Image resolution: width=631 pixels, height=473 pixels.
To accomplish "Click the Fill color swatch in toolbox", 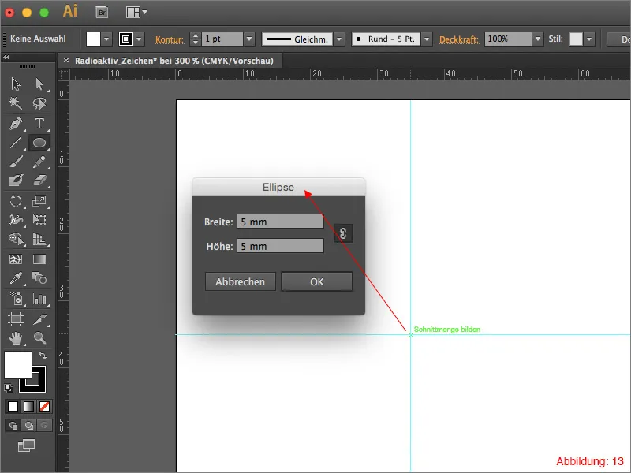I will pyautogui.click(x=17, y=365).
